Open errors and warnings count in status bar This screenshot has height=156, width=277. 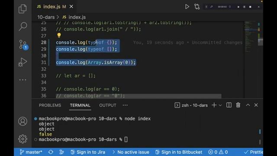click(x=218, y=152)
